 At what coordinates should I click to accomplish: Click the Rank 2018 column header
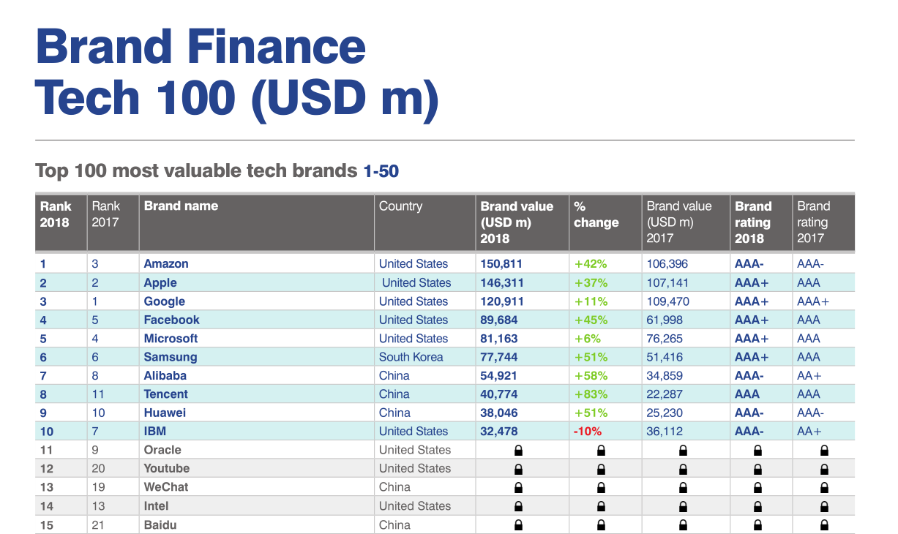click(x=55, y=214)
